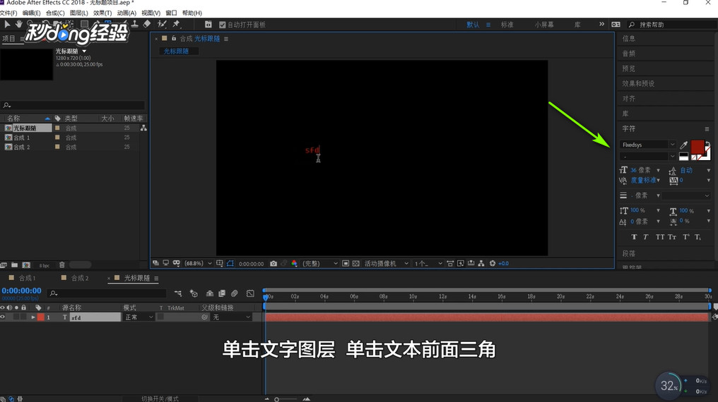The width and height of the screenshot is (718, 402).
Task: Select 标准 workspace
Action: (x=507, y=25)
